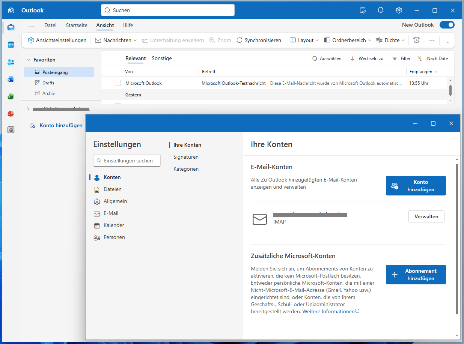Open the More apps grid icon

[11, 130]
